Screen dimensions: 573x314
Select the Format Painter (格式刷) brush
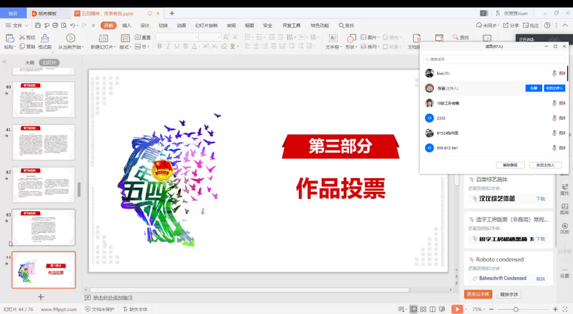click(x=44, y=42)
